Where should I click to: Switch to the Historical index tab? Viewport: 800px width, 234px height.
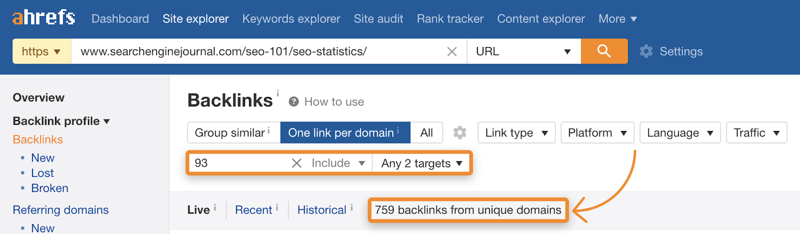pos(322,210)
